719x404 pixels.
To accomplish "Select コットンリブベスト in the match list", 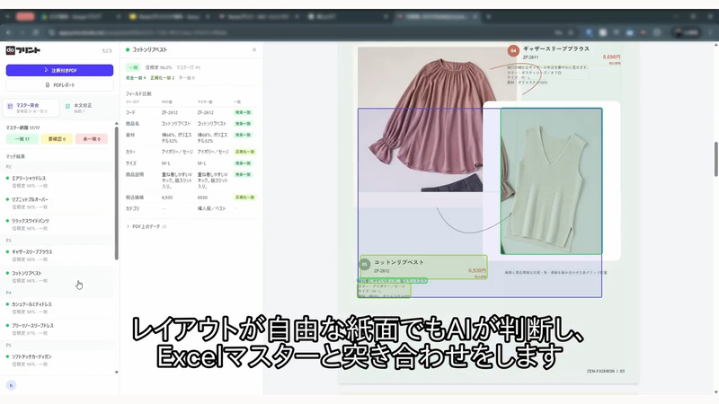I will (x=58, y=277).
